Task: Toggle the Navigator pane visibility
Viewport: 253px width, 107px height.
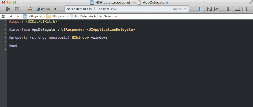Action: pyautogui.click(x=230, y=9)
